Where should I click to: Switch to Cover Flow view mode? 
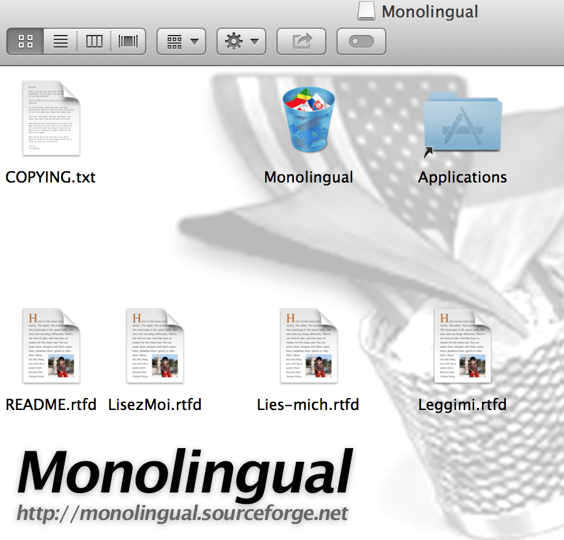tap(128, 42)
